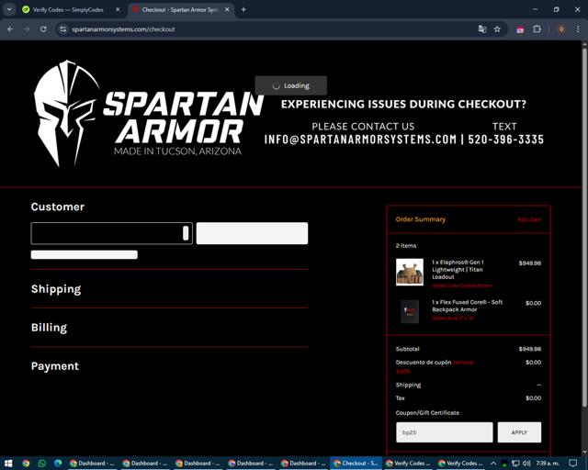Open the Elaphros Titan Loadout thumbnail
588x470 pixels.
410,272
